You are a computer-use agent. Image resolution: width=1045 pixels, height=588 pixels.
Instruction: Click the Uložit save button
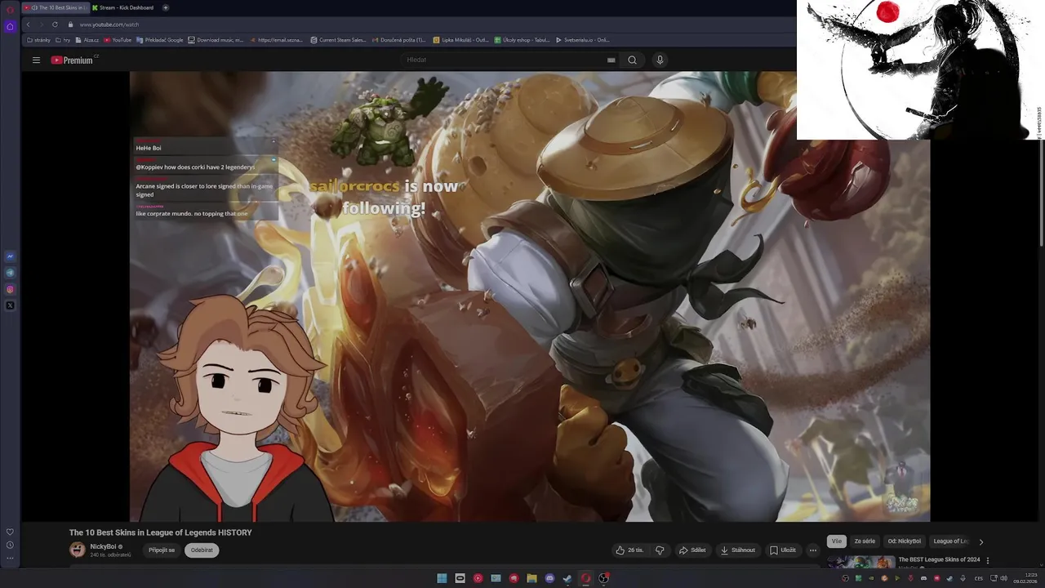(783, 550)
